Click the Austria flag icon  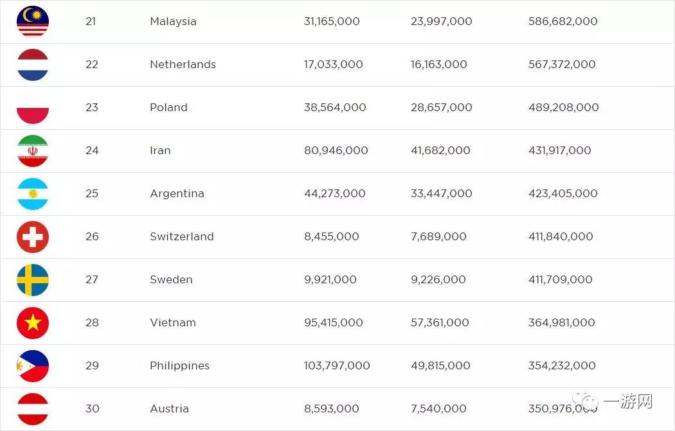tap(33, 409)
